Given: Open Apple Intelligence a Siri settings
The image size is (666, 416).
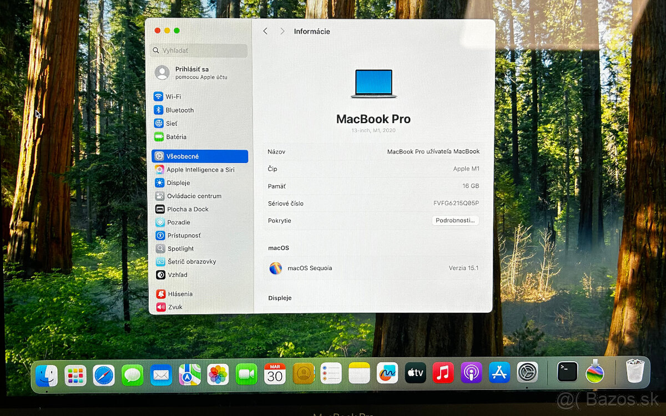Looking at the screenshot, I should (x=200, y=170).
